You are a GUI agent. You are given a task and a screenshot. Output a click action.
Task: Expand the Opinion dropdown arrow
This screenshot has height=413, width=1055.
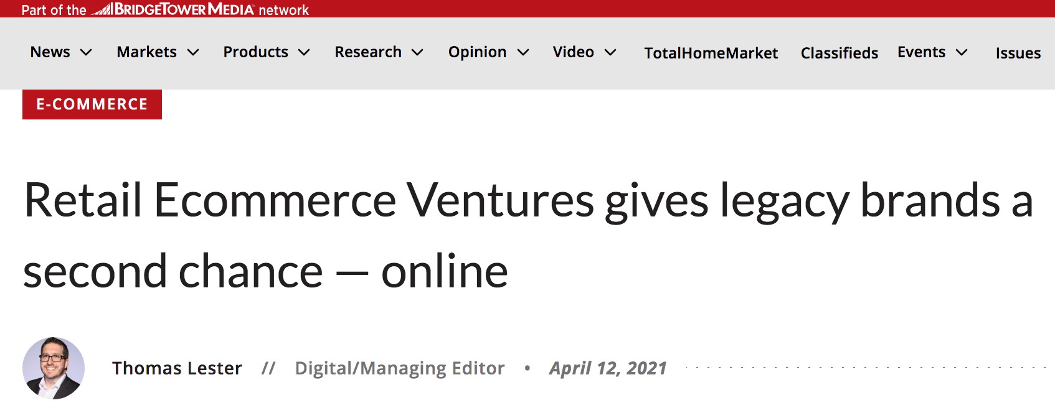pos(523,52)
